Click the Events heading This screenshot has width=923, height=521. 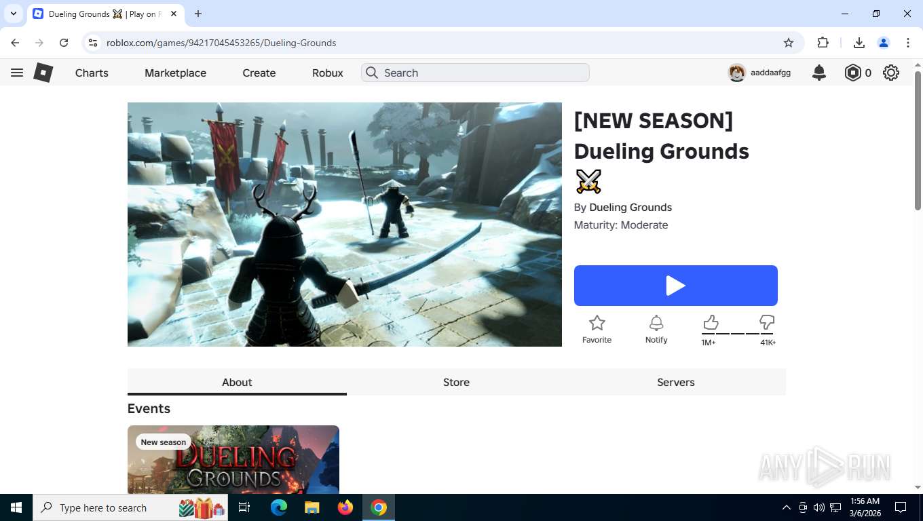tap(149, 408)
